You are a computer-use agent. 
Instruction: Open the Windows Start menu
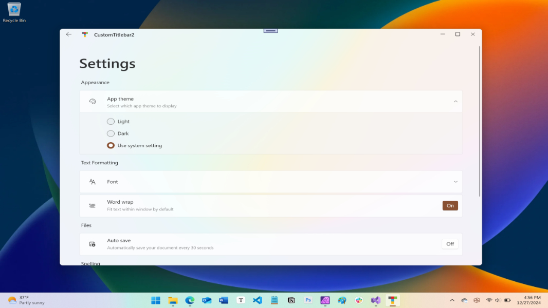click(156, 300)
